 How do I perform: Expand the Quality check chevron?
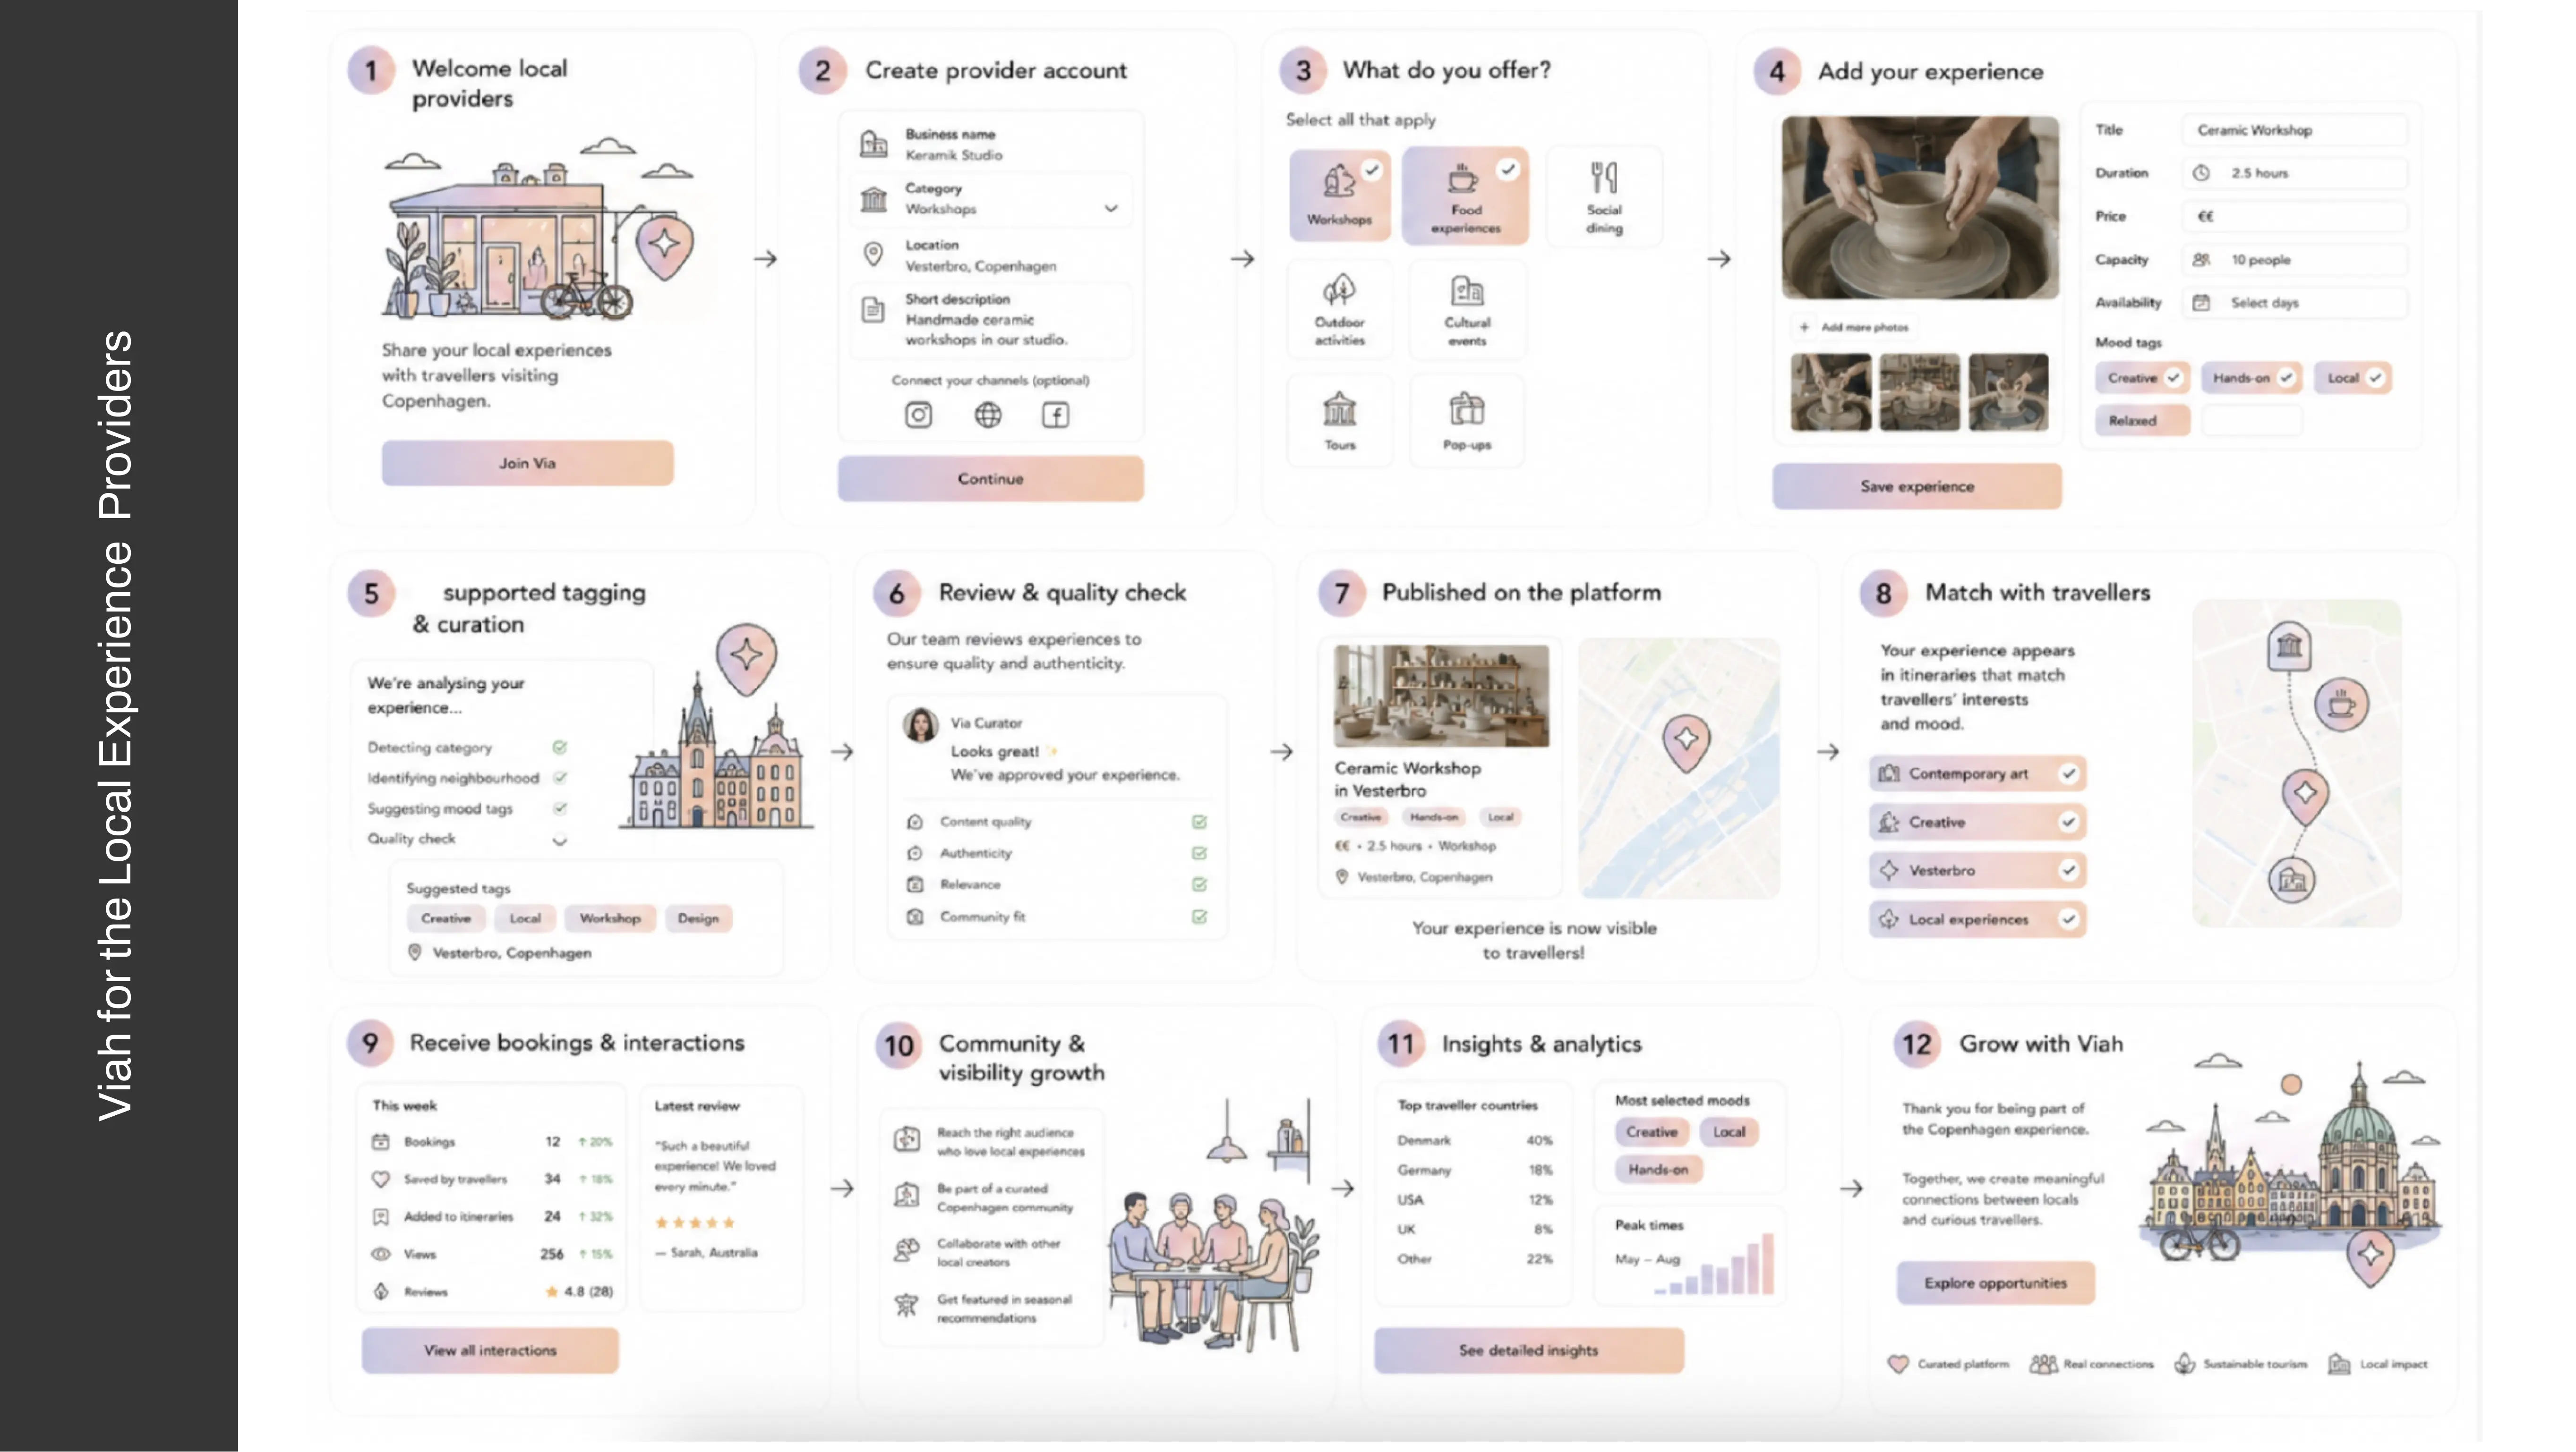tap(560, 840)
